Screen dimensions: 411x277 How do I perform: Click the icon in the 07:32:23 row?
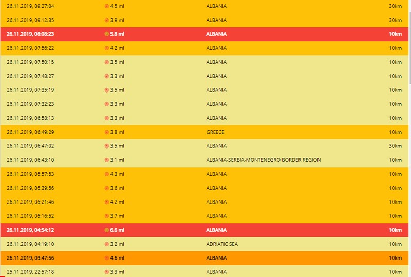click(x=107, y=104)
